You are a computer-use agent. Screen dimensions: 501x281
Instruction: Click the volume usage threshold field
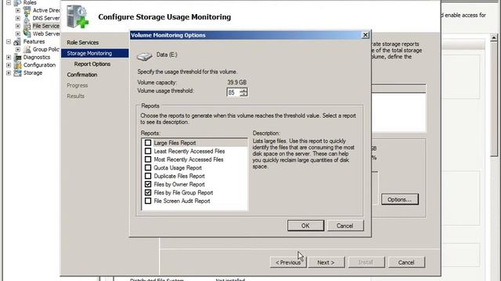click(232, 92)
